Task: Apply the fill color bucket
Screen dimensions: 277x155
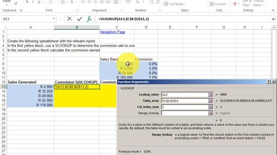Action: tap(62, 2)
